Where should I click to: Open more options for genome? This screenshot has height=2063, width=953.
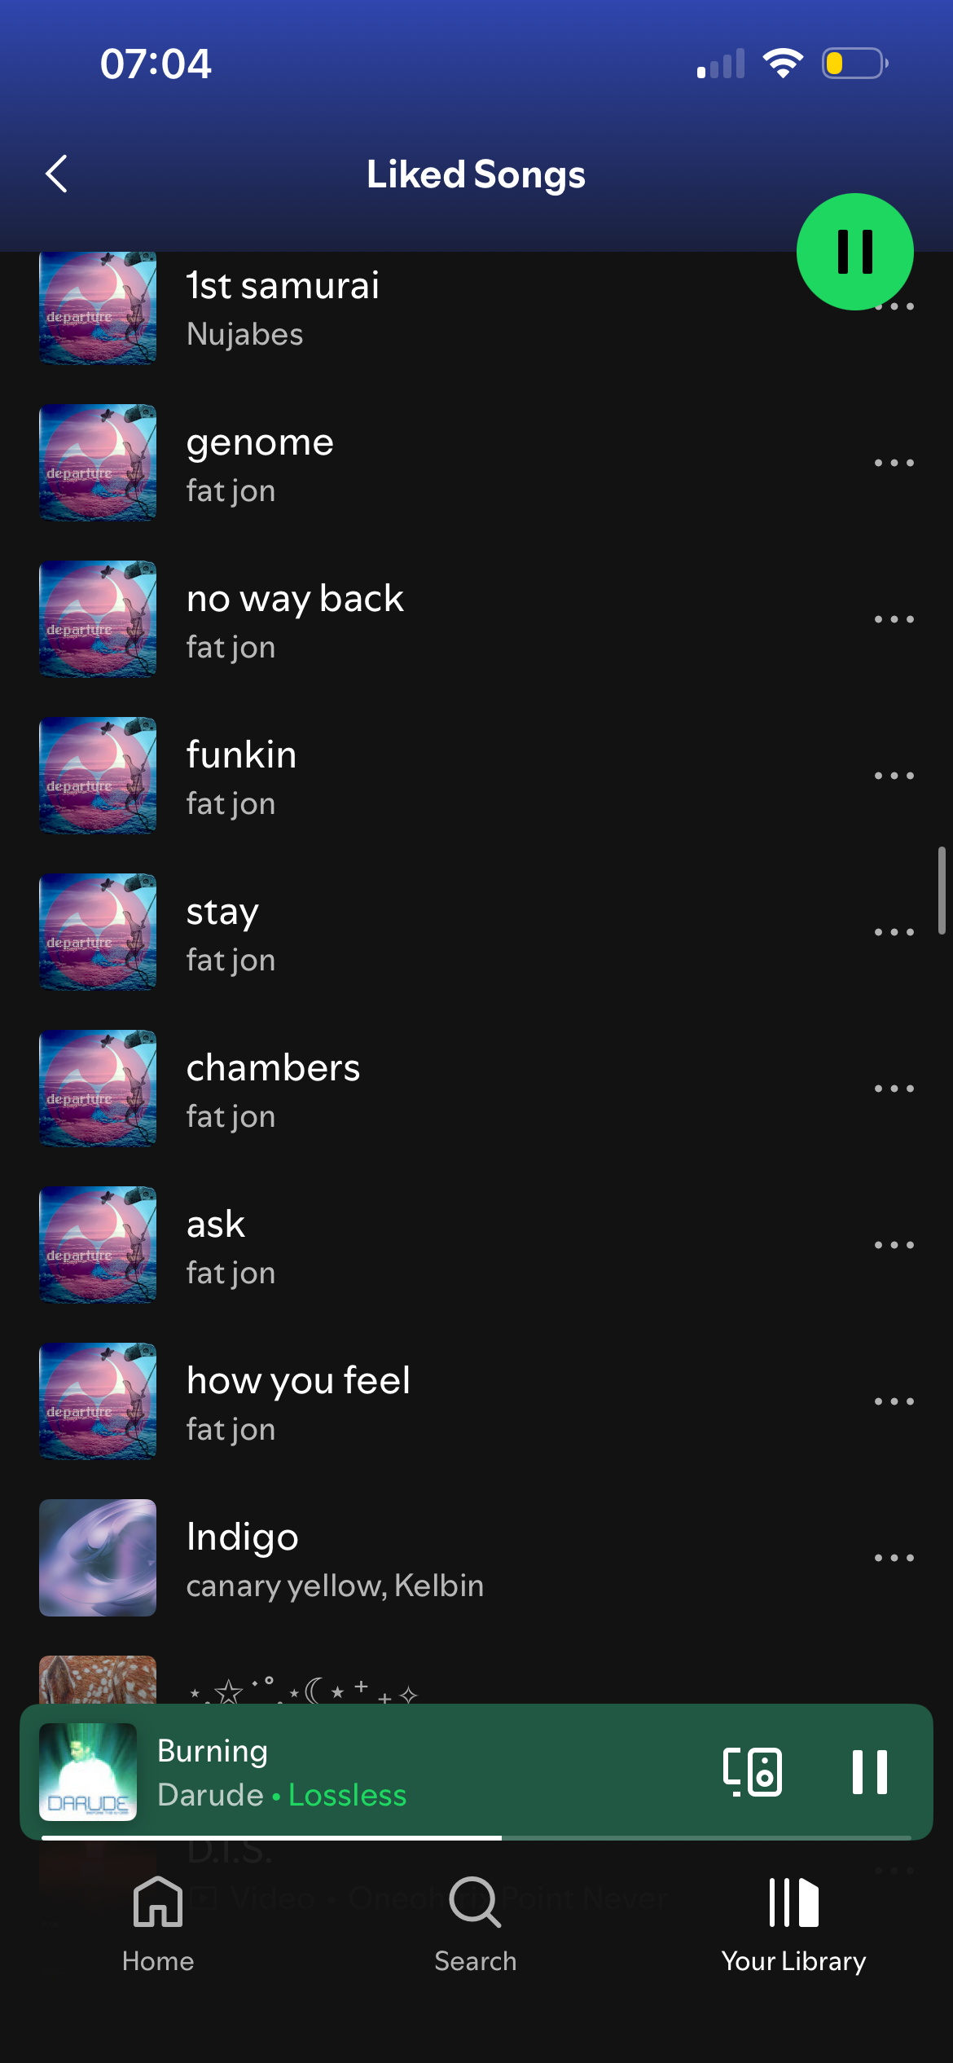click(x=894, y=463)
